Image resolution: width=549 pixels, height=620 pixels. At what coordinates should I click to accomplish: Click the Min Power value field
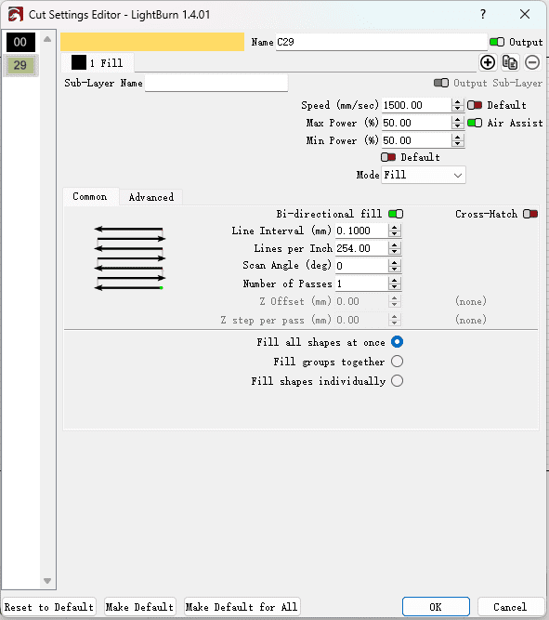417,140
